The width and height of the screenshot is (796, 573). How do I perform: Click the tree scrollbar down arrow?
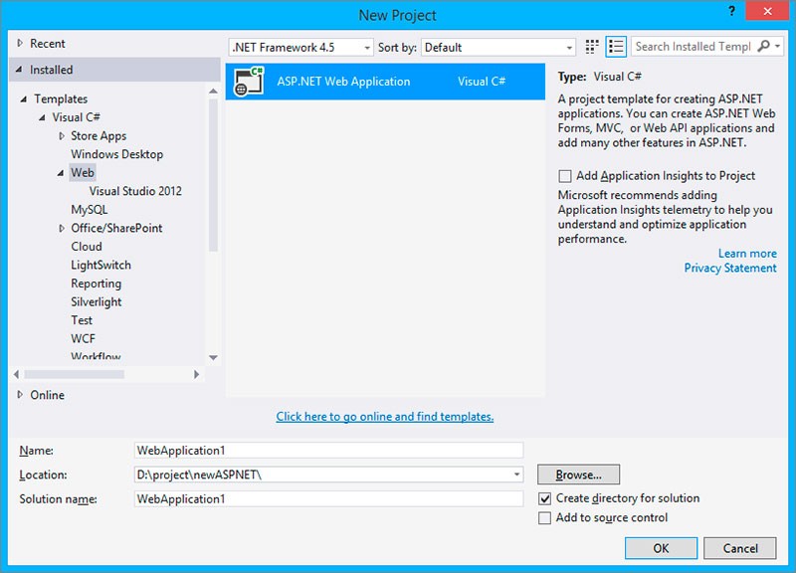click(x=213, y=358)
